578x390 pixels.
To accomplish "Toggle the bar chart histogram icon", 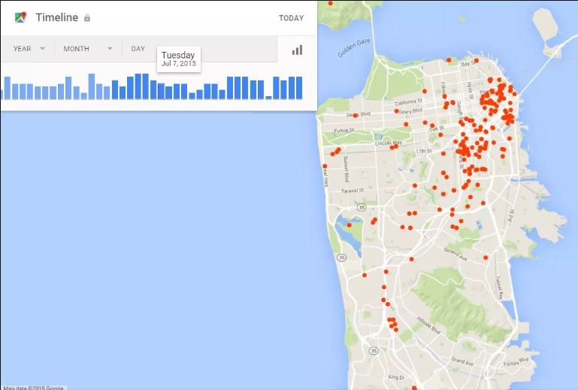I will pyautogui.click(x=297, y=50).
